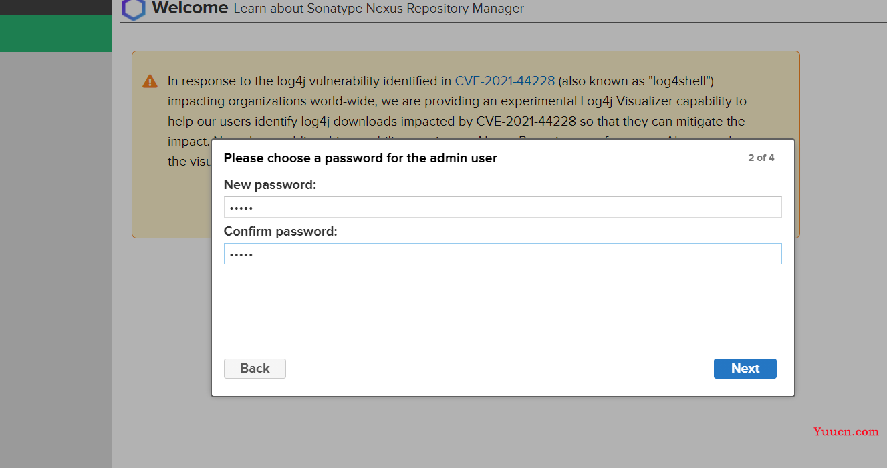The height and width of the screenshot is (468, 887).
Task: Click the "New password:" label
Action: (270, 185)
